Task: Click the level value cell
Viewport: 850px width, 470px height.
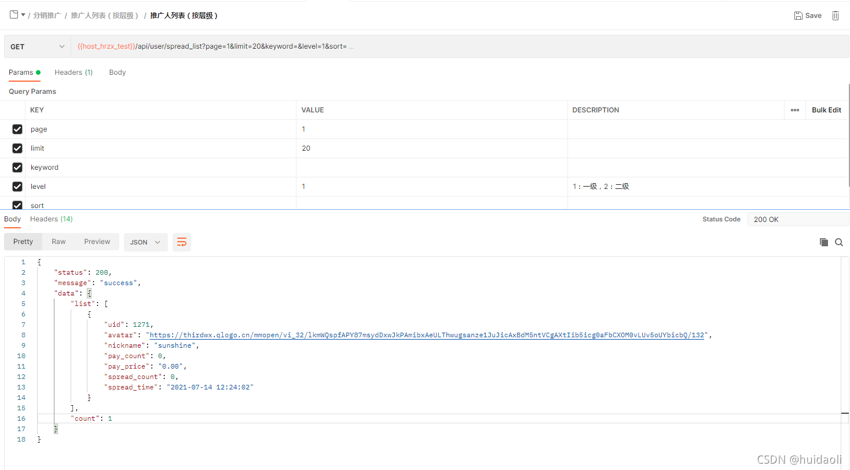Action: [x=432, y=187]
